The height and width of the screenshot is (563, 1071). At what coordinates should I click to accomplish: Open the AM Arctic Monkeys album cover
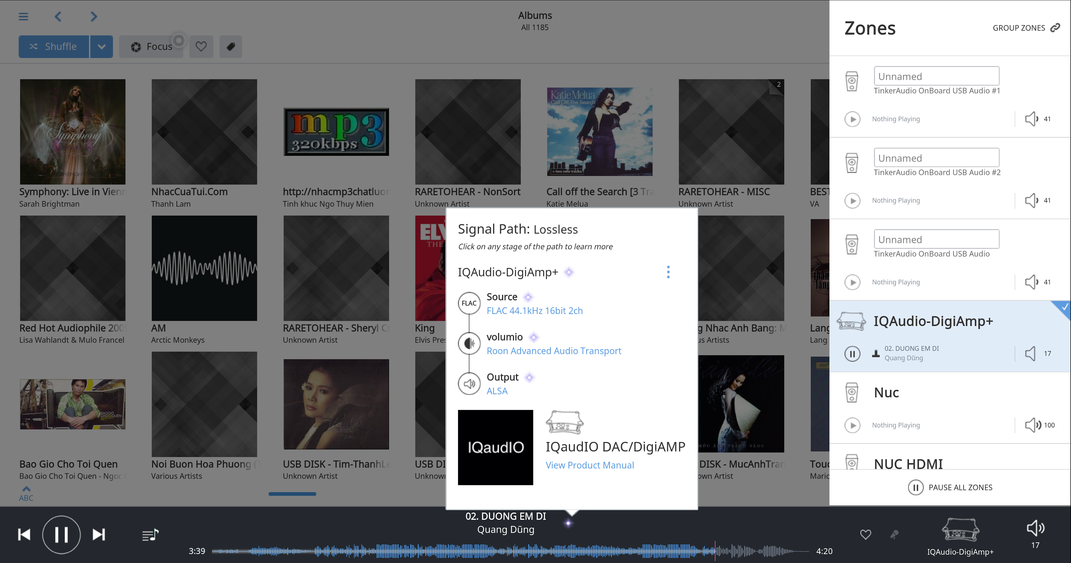tap(204, 268)
